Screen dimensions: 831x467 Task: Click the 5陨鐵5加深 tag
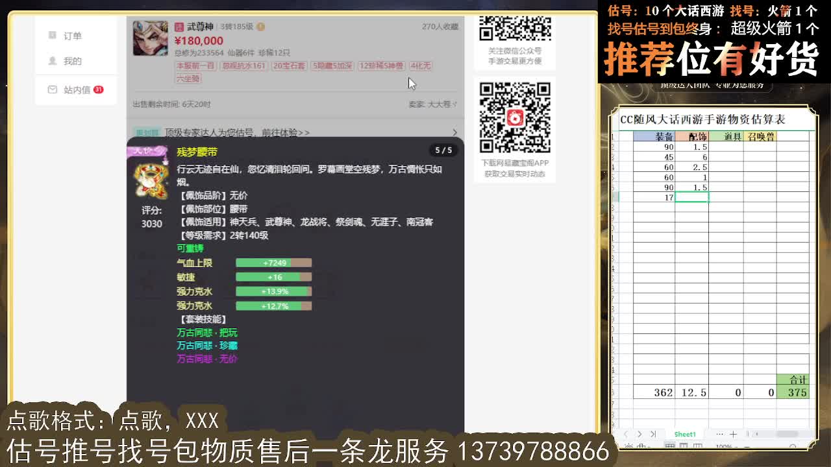[x=332, y=66]
